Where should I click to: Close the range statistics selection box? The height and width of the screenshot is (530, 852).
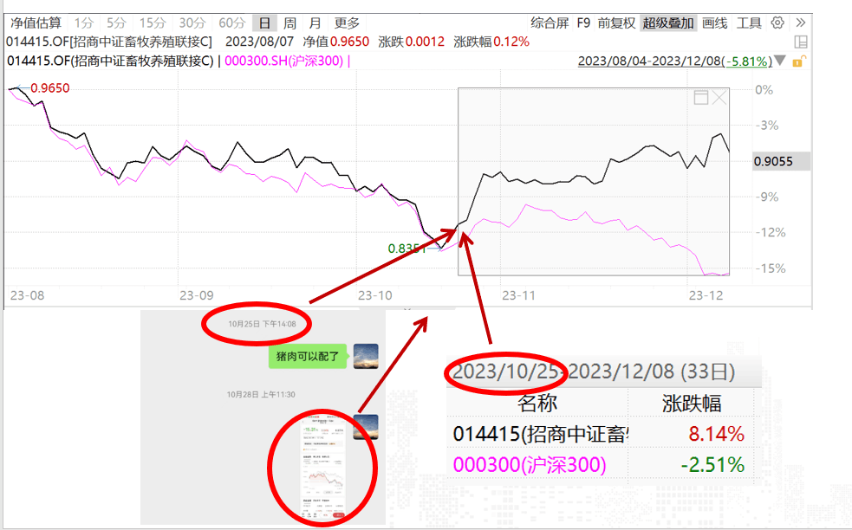[719, 98]
